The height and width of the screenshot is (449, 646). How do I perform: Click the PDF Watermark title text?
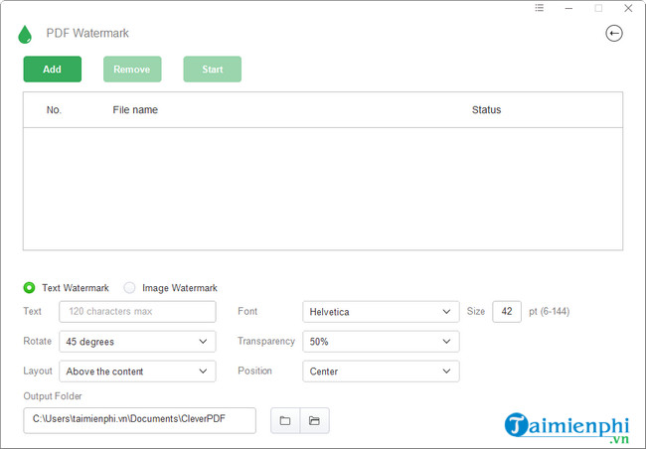pyautogui.click(x=87, y=34)
